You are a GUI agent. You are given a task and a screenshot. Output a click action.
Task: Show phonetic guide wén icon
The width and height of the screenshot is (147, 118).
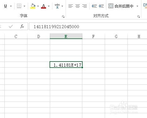[57, 6]
